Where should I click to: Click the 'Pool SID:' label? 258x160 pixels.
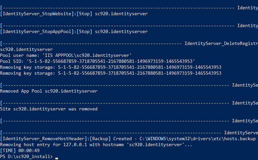click(x=12, y=61)
